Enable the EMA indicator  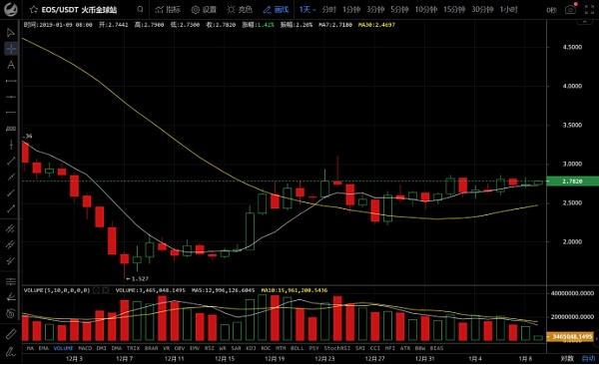click(44, 348)
